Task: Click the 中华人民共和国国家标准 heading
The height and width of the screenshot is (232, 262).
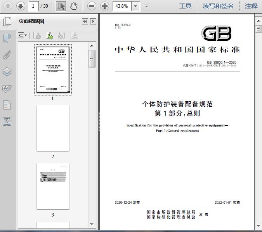Action: tap(177, 50)
